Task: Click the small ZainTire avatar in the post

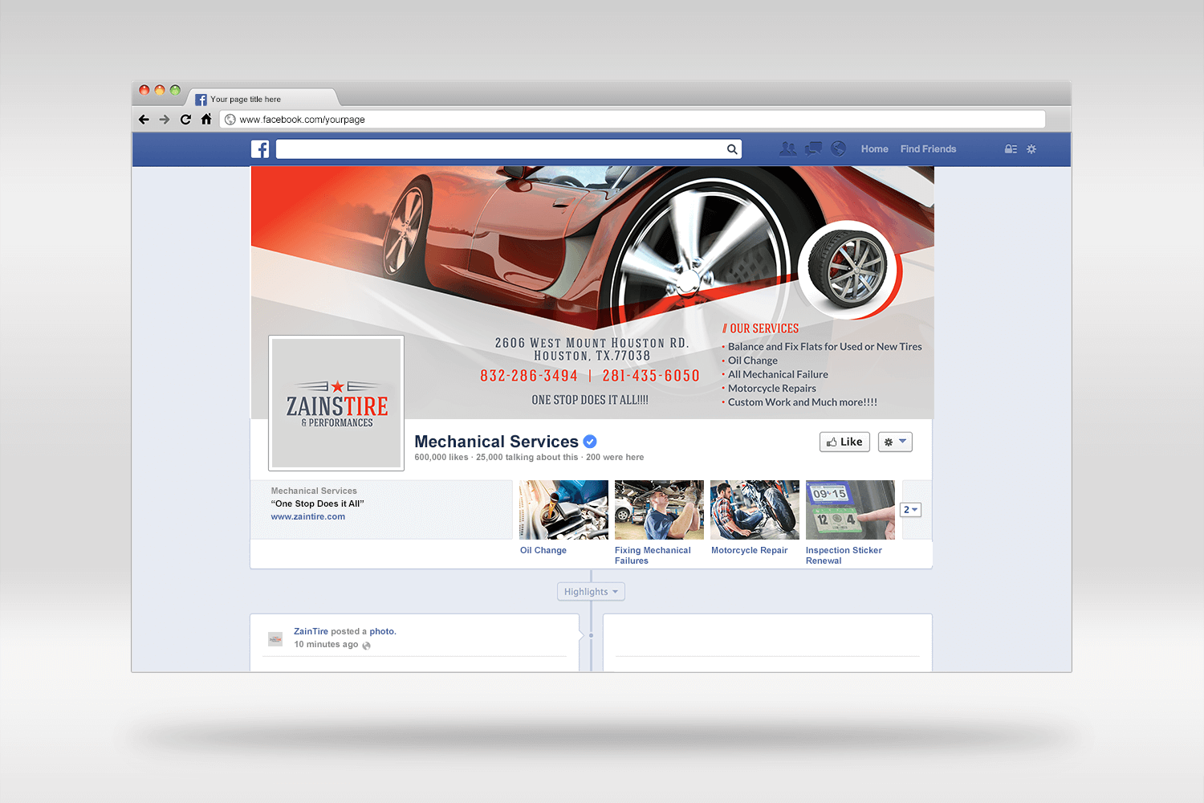Action: pos(275,639)
